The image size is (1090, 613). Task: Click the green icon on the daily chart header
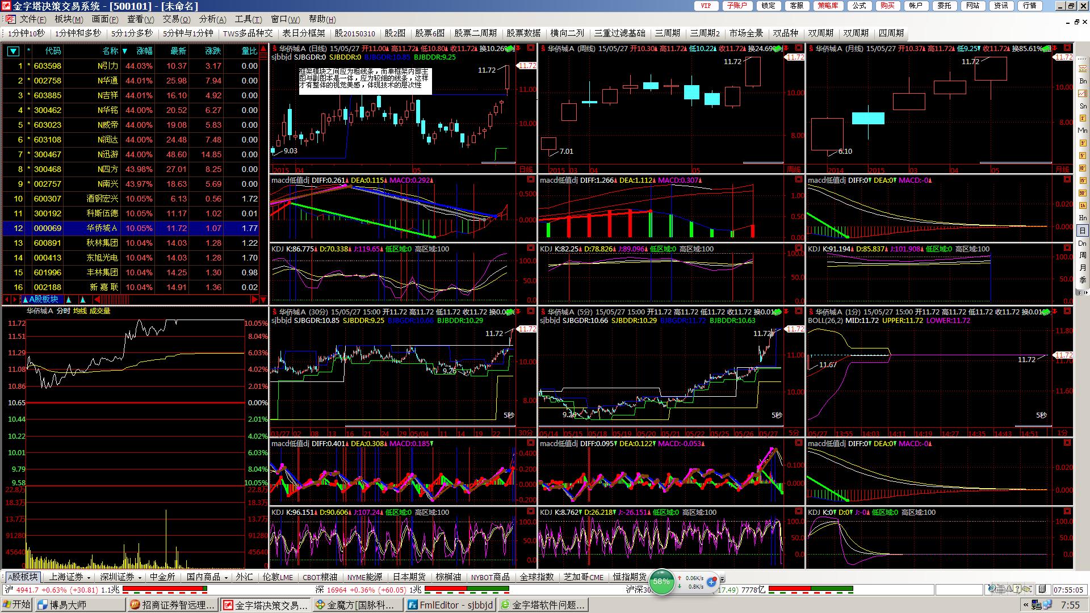pos(510,49)
